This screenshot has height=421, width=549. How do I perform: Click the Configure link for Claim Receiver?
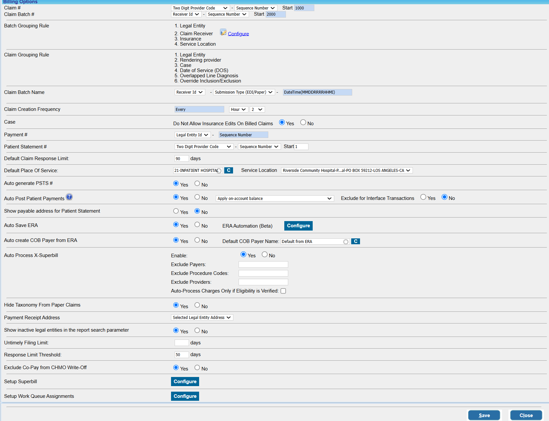point(238,34)
